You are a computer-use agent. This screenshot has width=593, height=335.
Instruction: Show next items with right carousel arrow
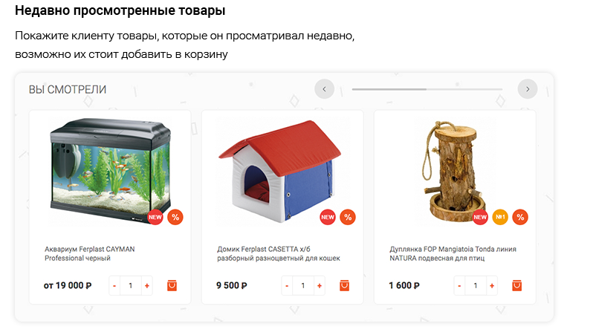coord(528,89)
